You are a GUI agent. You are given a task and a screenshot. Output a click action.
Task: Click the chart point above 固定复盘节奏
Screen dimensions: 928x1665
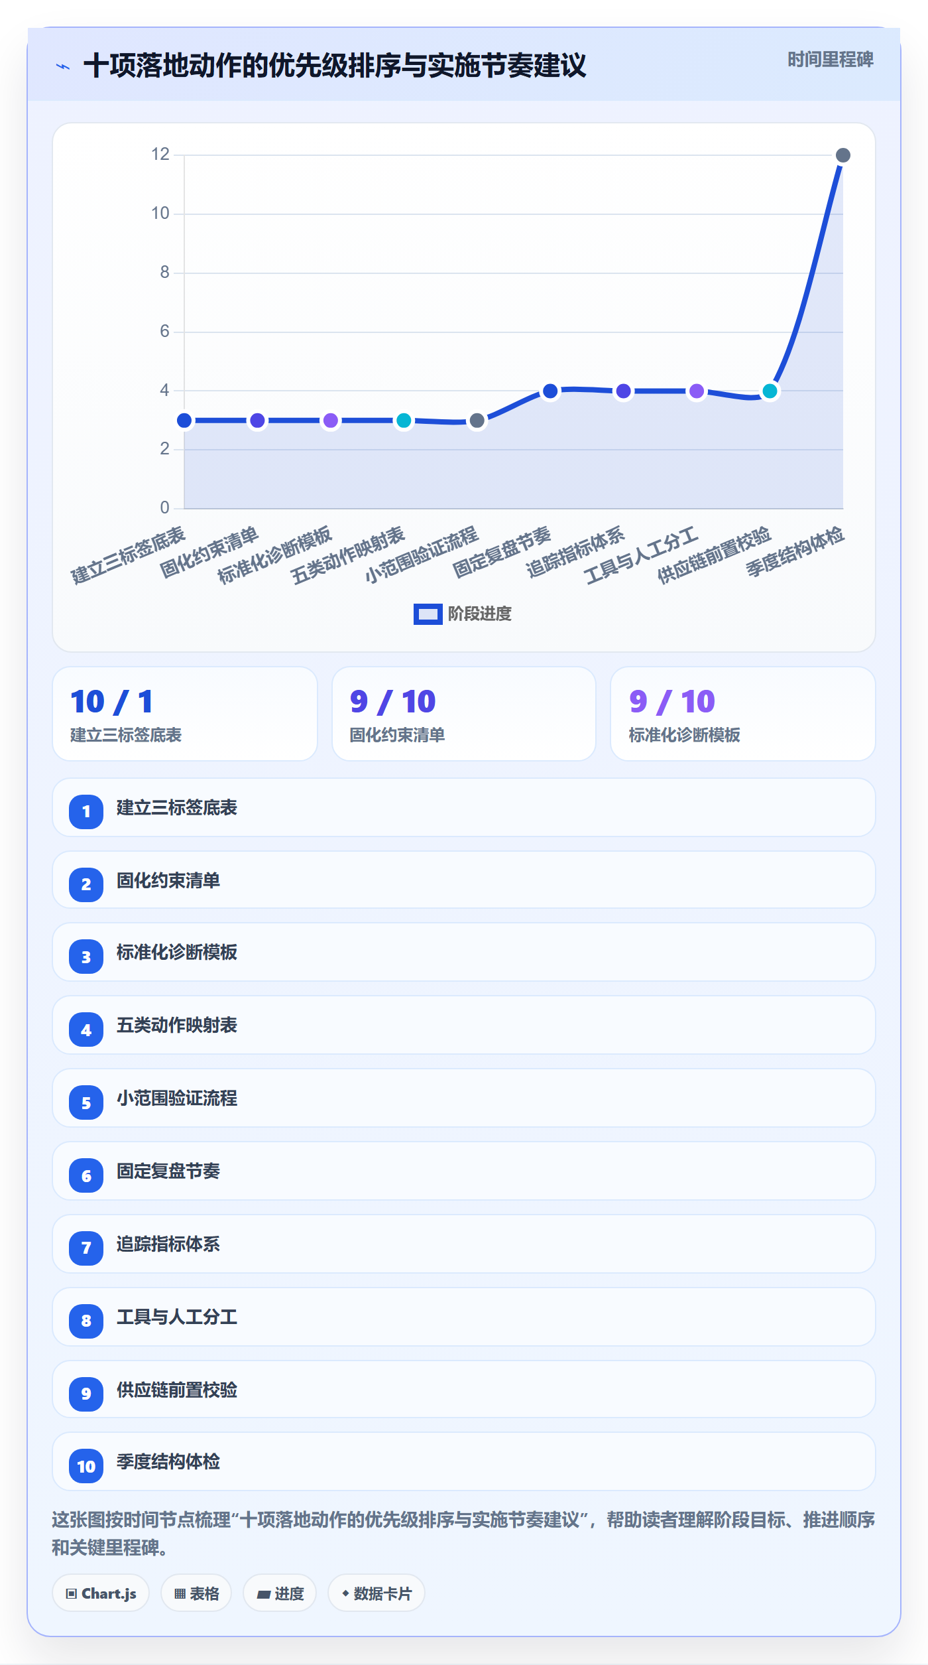coord(550,391)
